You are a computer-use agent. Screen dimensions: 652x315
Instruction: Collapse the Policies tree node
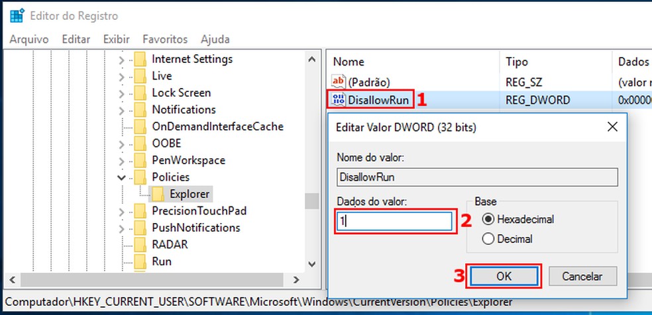pyautogui.click(x=121, y=177)
